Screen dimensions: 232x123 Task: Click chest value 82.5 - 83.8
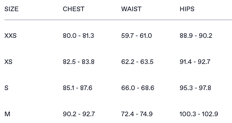pyautogui.click(x=79, y=62)
